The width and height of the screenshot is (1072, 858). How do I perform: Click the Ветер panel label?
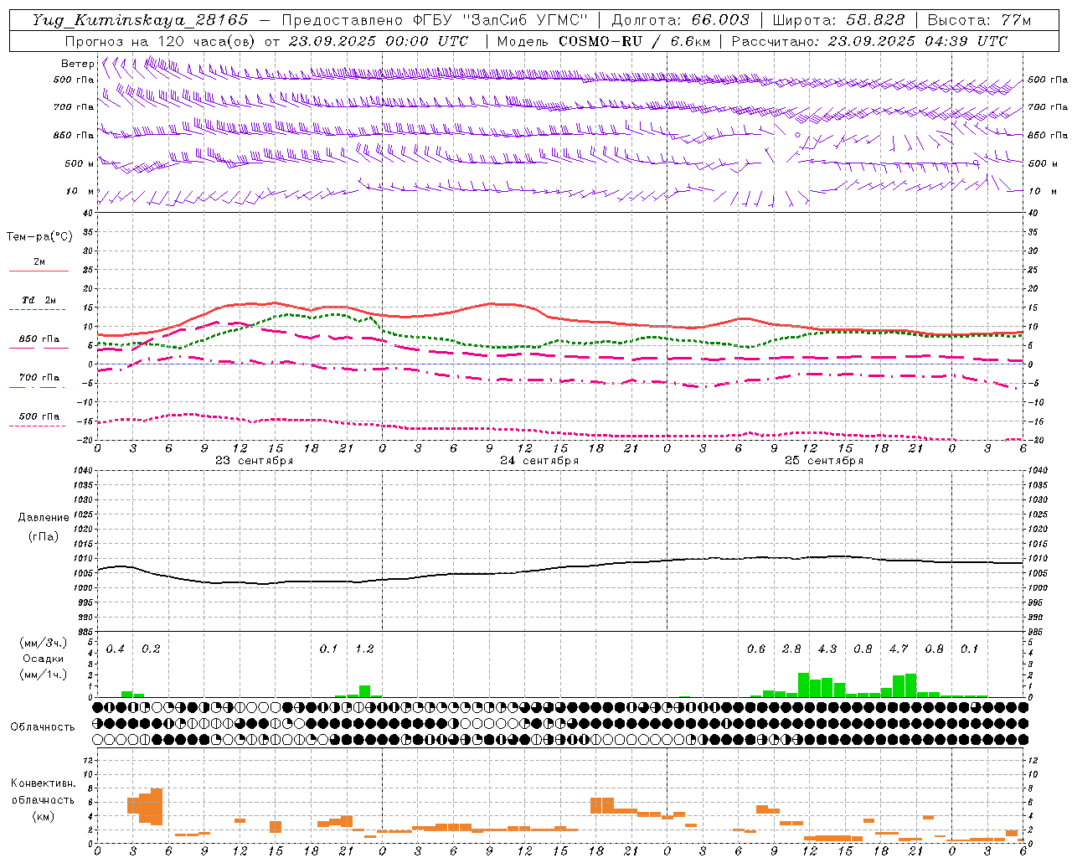(x=77, y=64)
